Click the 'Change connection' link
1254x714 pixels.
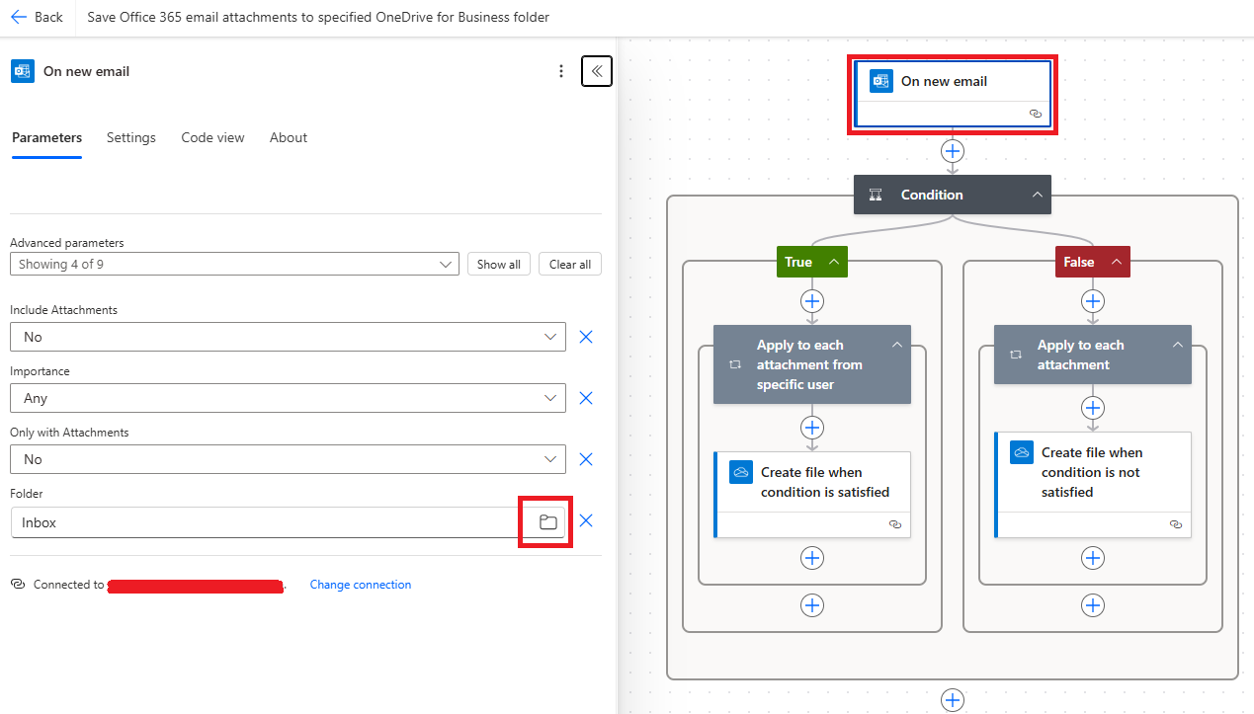pyautogui.click(x=360, y=584)
